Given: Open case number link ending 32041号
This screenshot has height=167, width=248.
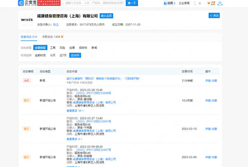Looking at the screenshot, I should pos(93,121).
